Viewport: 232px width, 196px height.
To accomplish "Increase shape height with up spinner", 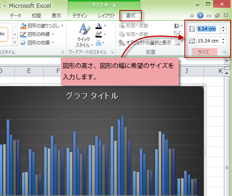I will click(223, 27).
